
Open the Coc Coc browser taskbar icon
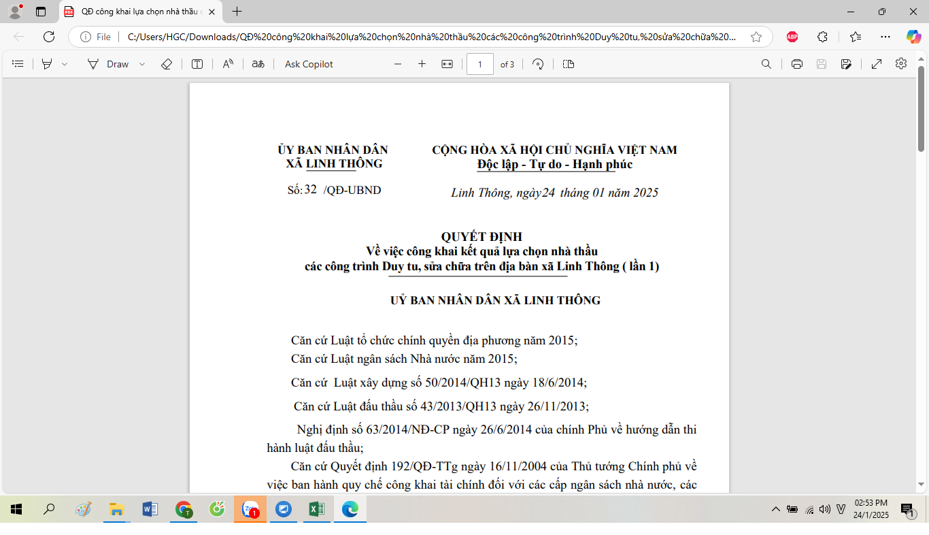217,509
